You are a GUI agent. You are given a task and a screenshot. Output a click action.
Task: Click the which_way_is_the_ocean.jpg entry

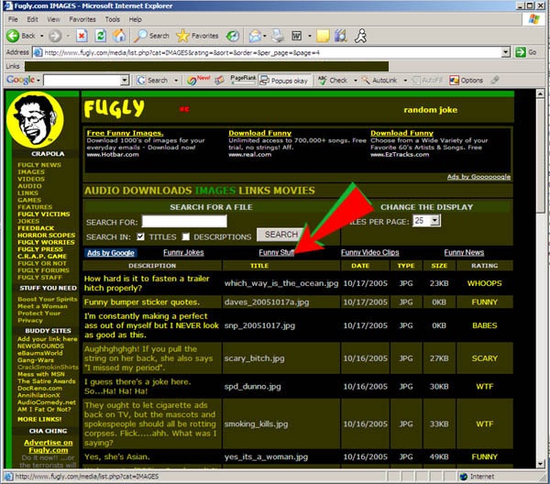tap(281, 283)
